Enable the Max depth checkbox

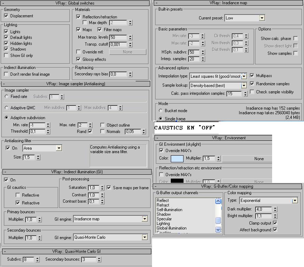pos(85,22)
